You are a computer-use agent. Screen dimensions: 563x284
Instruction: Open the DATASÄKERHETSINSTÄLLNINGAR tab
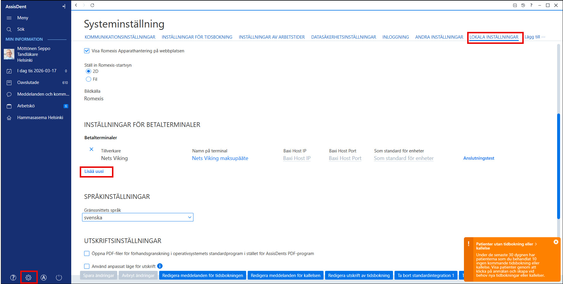(343, 37)
